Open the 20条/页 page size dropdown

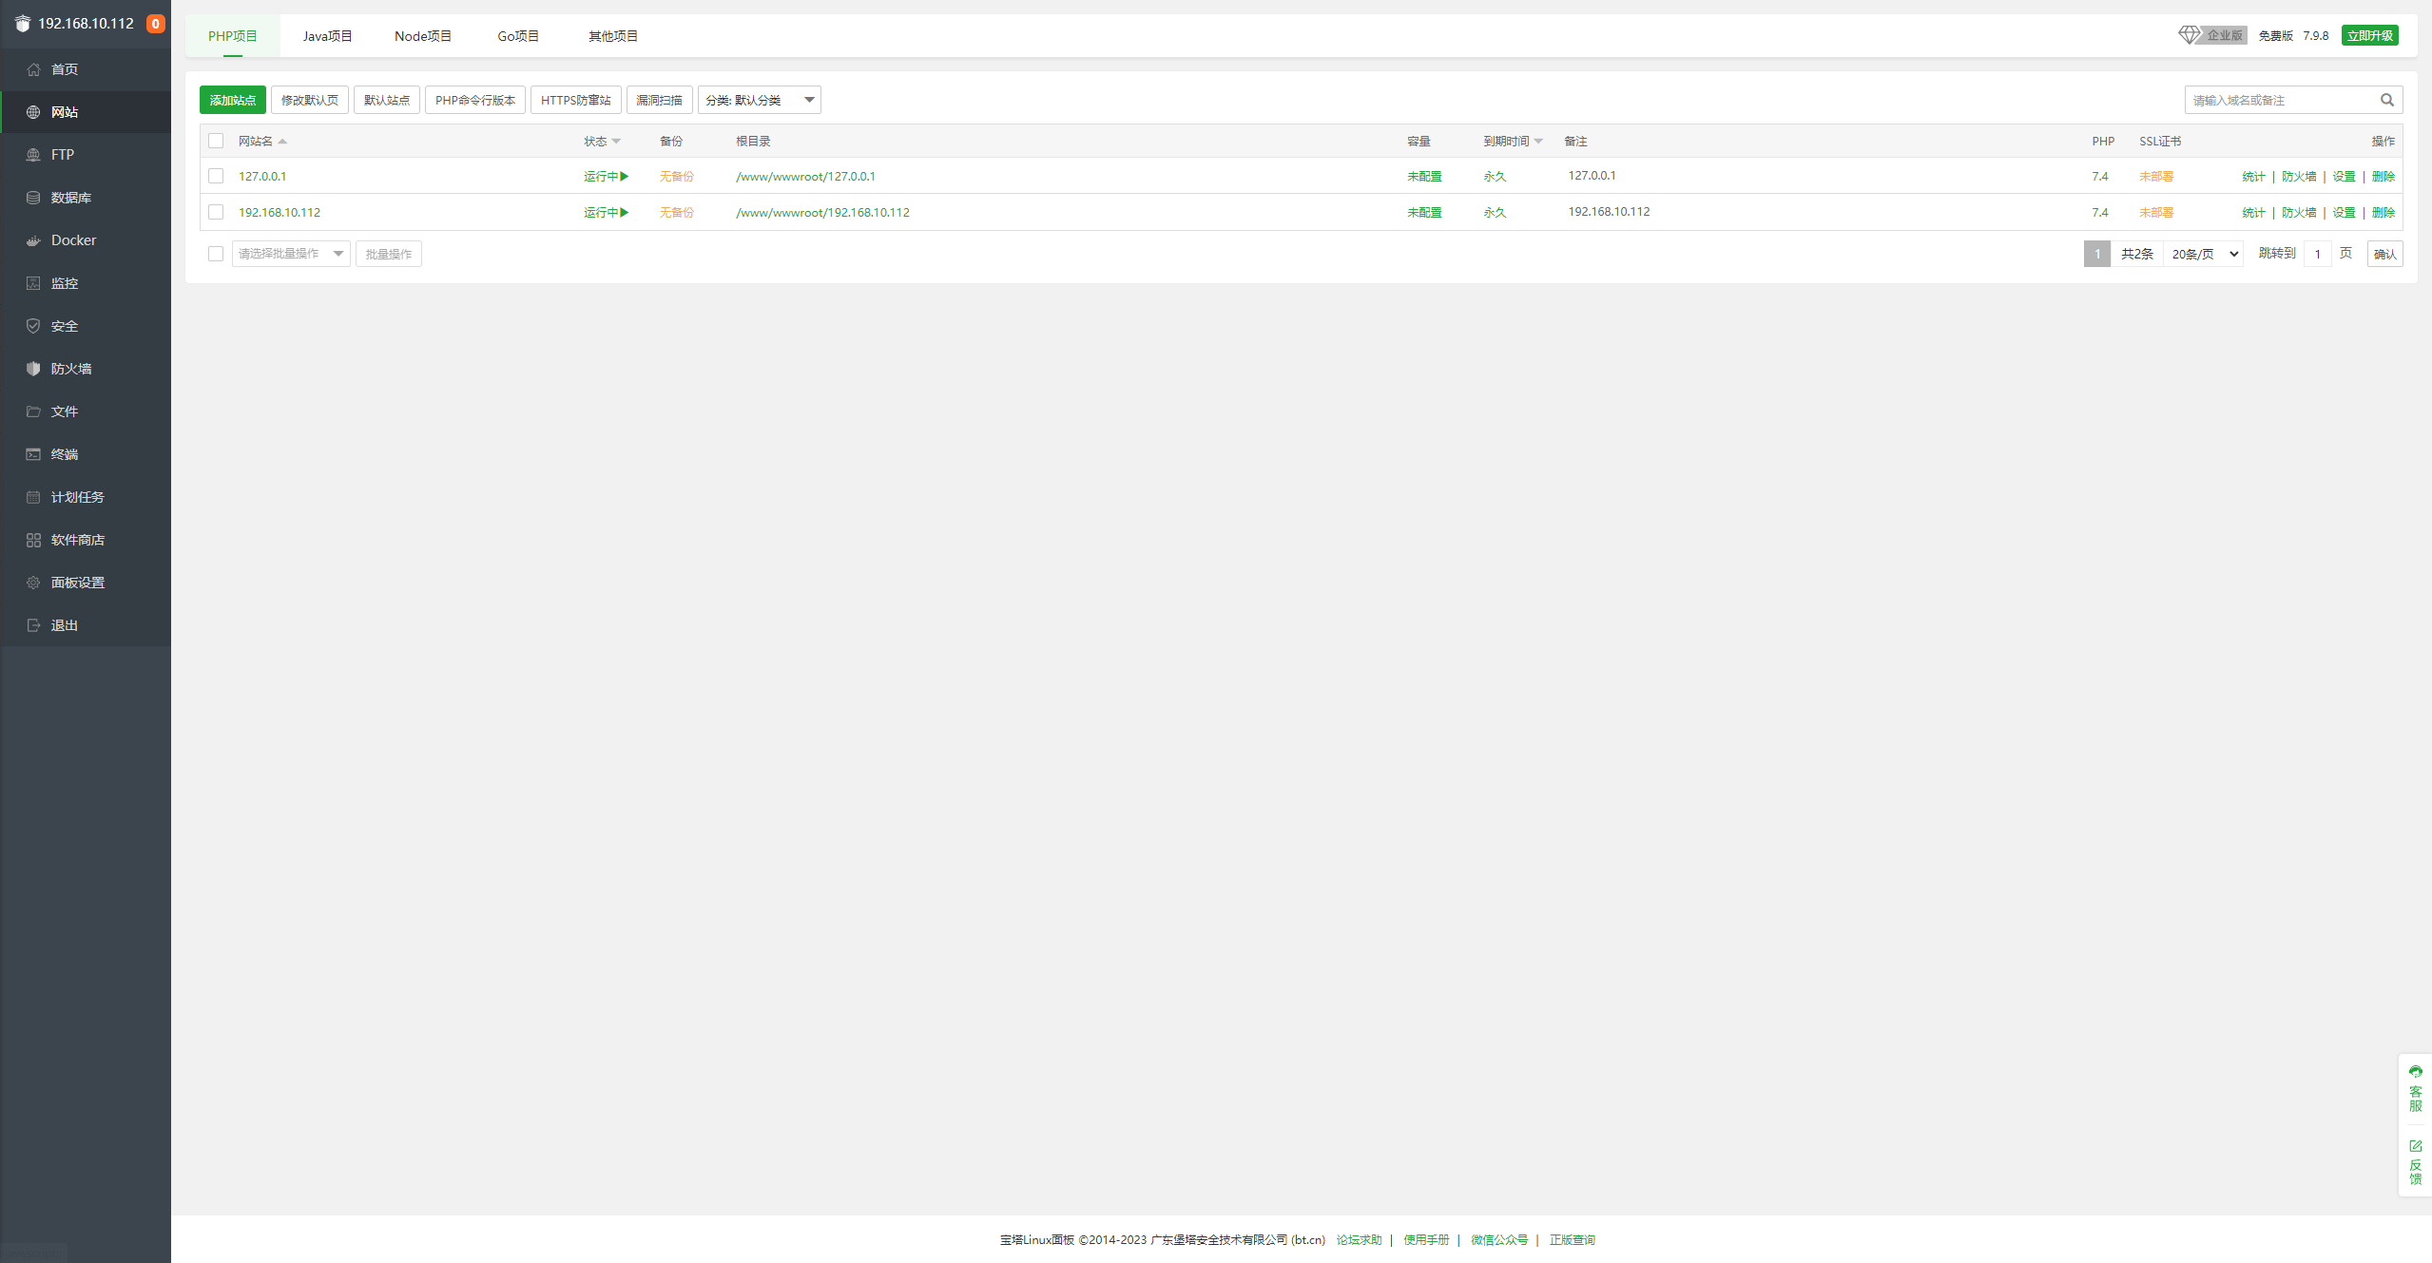click(x=2204, y=254)
